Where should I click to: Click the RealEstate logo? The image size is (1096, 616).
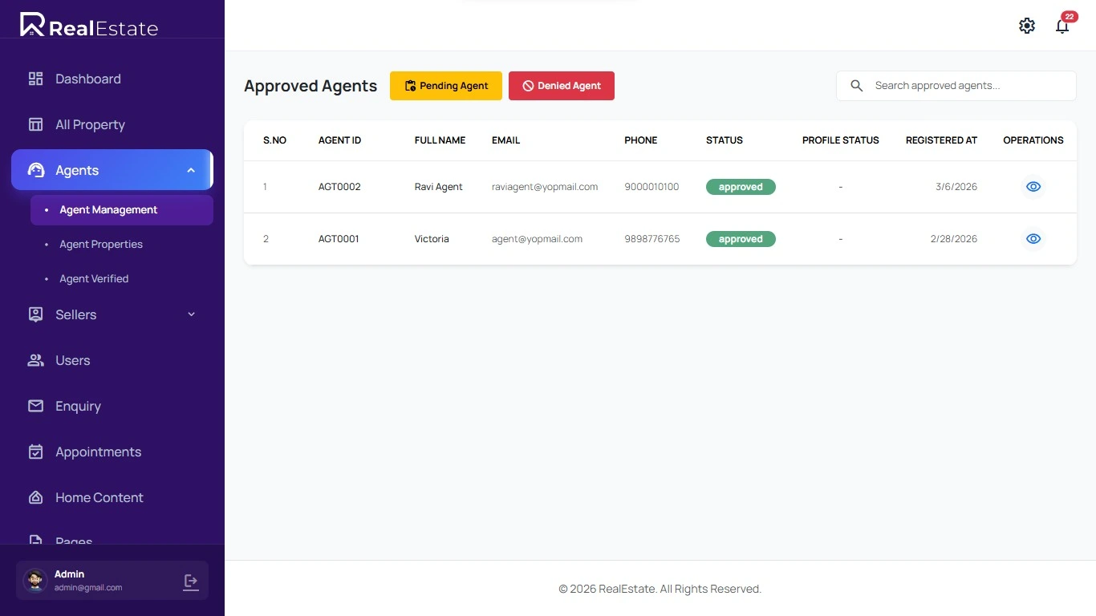[x=89, y=26]
